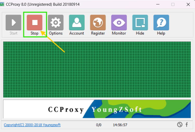
Task: Open the Monitor eye icon
Action: click(119, 23)
